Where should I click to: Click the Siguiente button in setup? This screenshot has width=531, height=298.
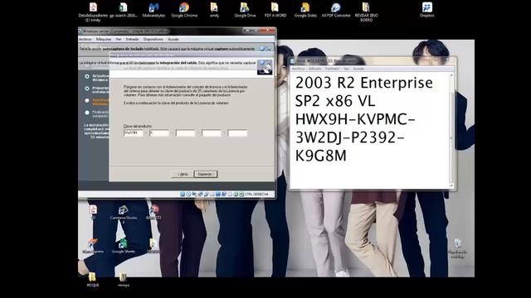(x=206, y=174)
